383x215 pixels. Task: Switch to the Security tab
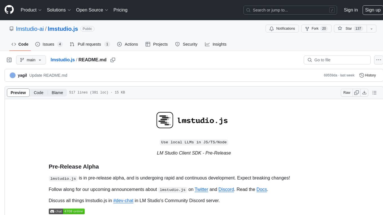pyautogui.click(x=186, y=44)
